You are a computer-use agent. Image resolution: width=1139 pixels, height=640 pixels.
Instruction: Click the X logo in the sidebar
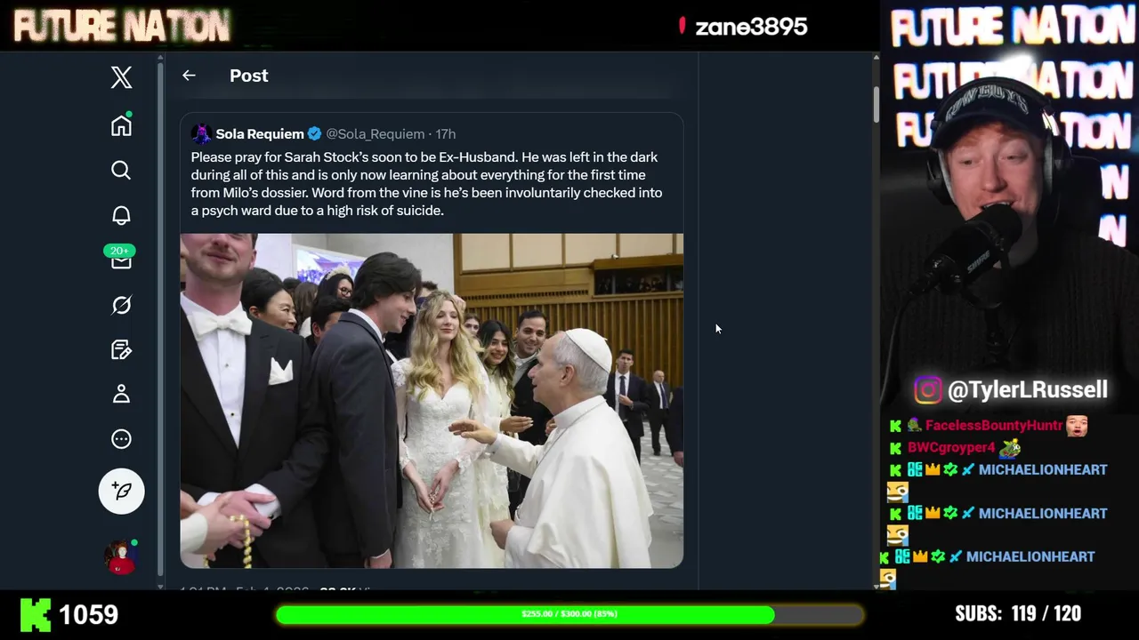tap(122, 77)
